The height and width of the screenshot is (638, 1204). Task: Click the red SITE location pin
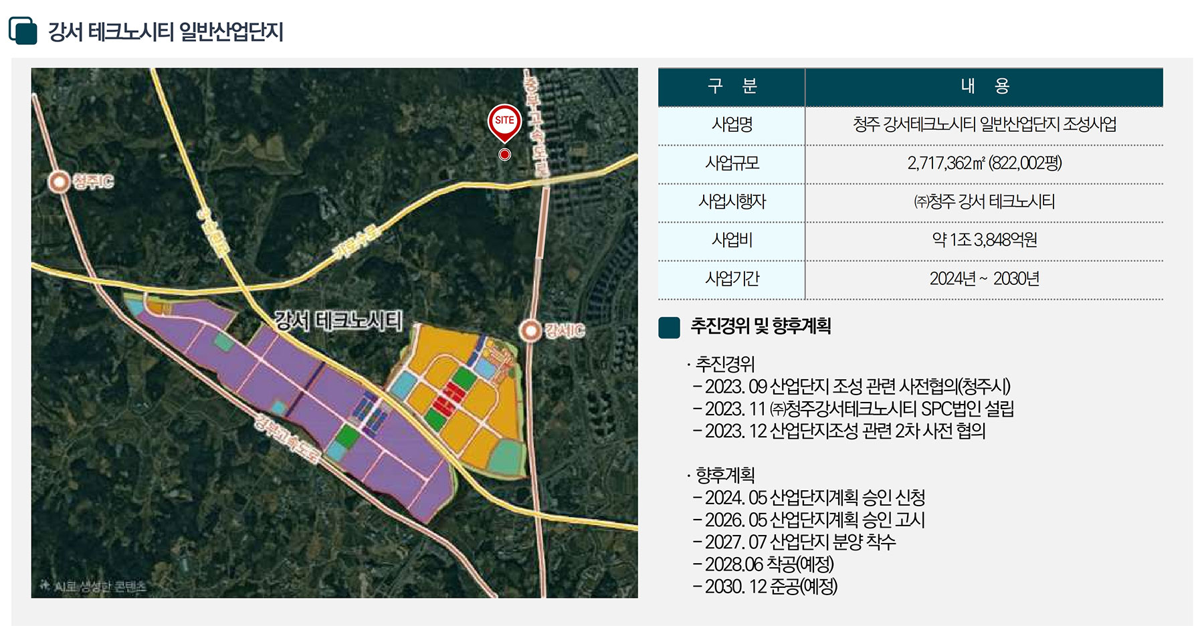click(x=504, y=123)
